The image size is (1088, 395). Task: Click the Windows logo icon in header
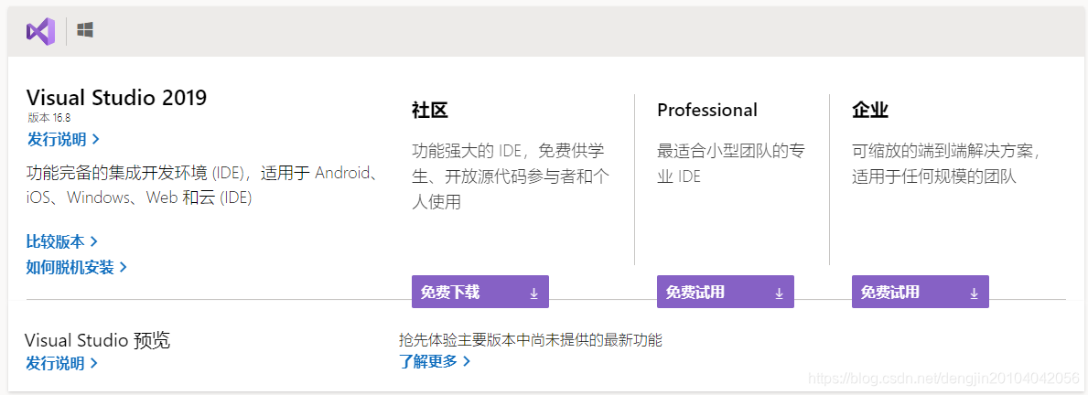[85, 30]
